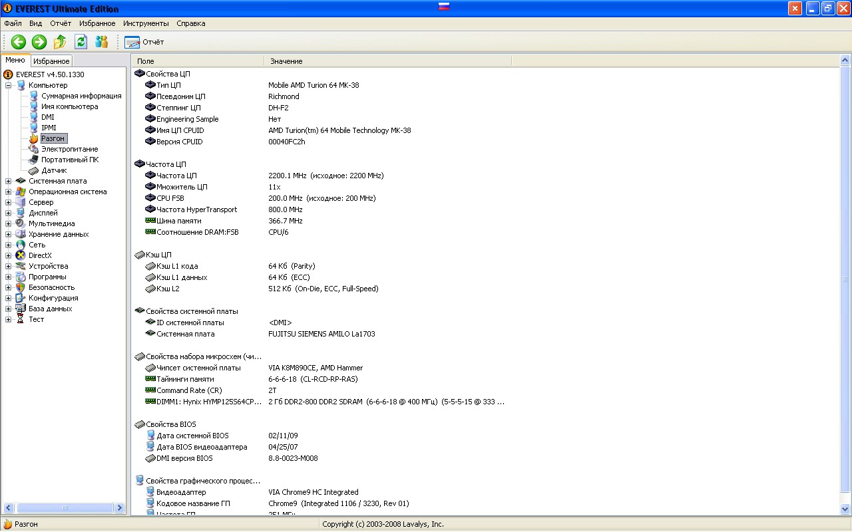
Task: Click the Кэш ЦП section icon
Action: pos(140,255)
